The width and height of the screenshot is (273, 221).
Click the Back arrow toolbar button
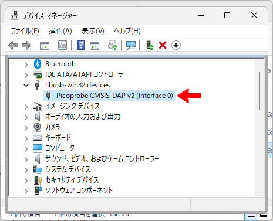click(13, 46)
